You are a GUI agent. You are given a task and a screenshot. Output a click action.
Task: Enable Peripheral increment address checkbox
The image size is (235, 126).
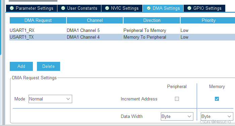(177, 99)
